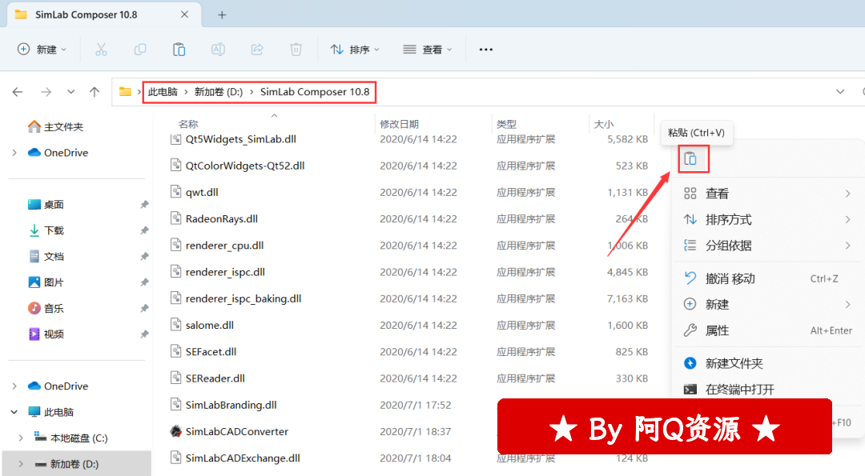Screen dimensions: 865x476
Task: Open the 排序 sort dropdown
Action: pyautogui.click(x=355, y=50)
